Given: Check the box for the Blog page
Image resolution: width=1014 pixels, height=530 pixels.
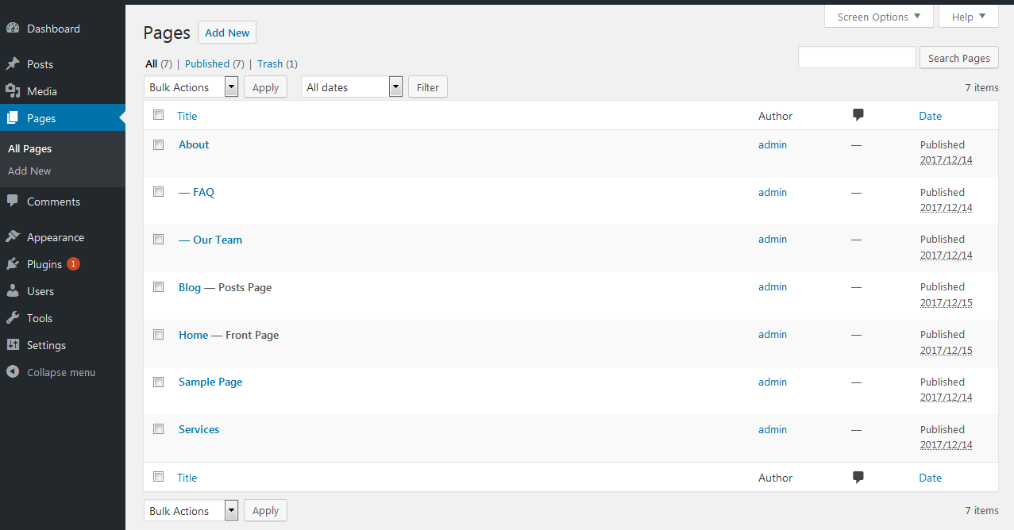Looking at the screenshot, I should 159,287.
